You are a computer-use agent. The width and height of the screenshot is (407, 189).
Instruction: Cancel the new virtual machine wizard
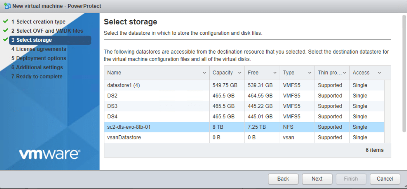tap(385, 179)
